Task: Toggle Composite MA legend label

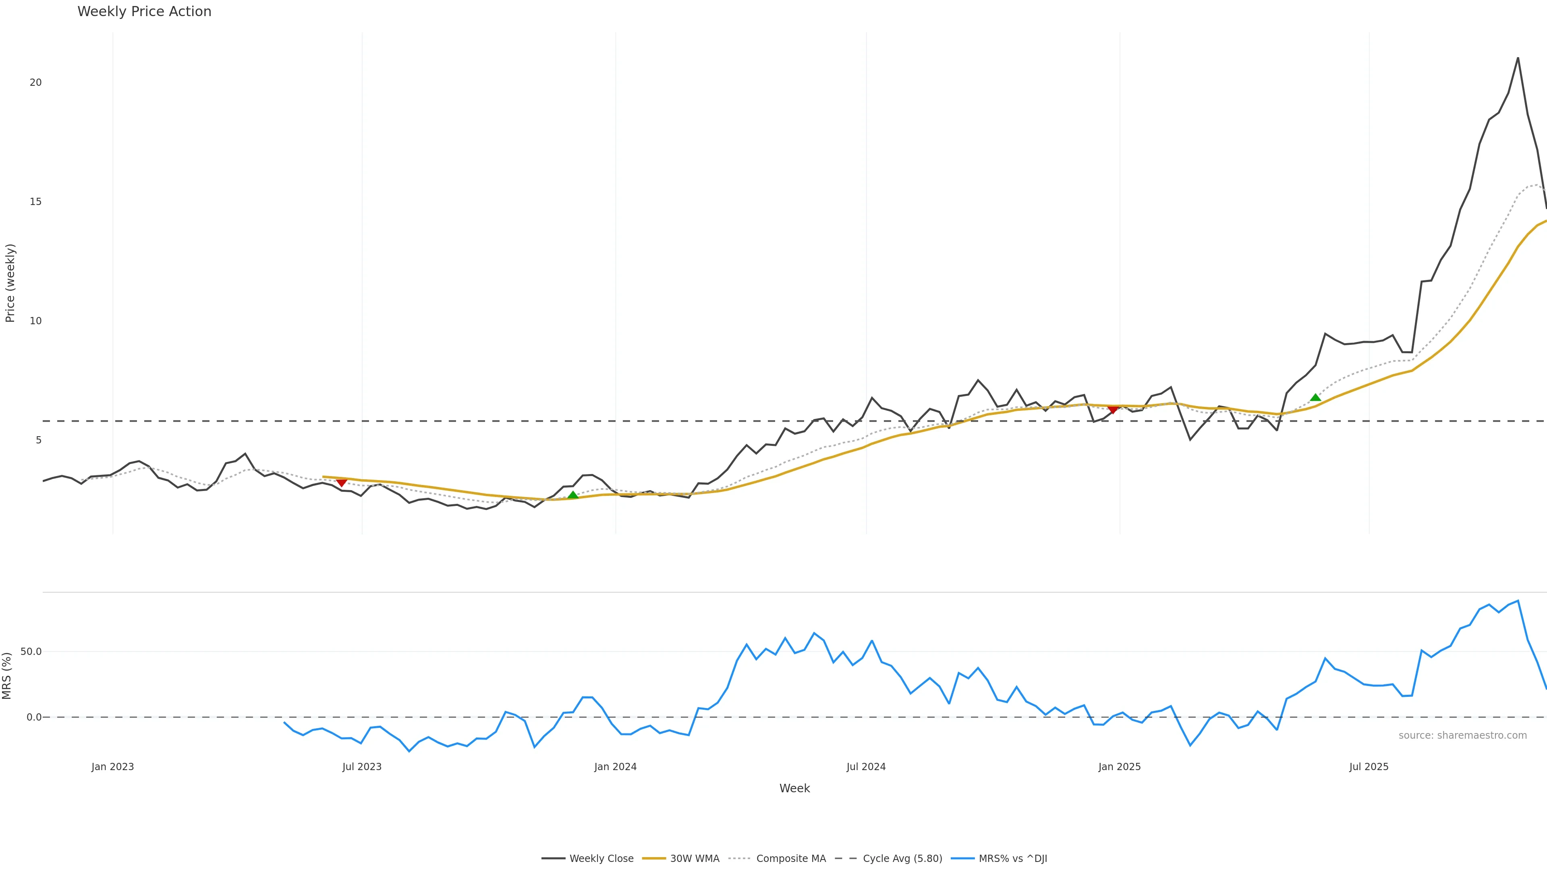Action: [791, 859]
